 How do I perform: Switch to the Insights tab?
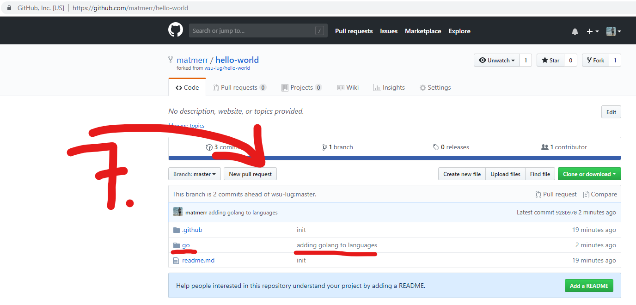pos(389,87)
